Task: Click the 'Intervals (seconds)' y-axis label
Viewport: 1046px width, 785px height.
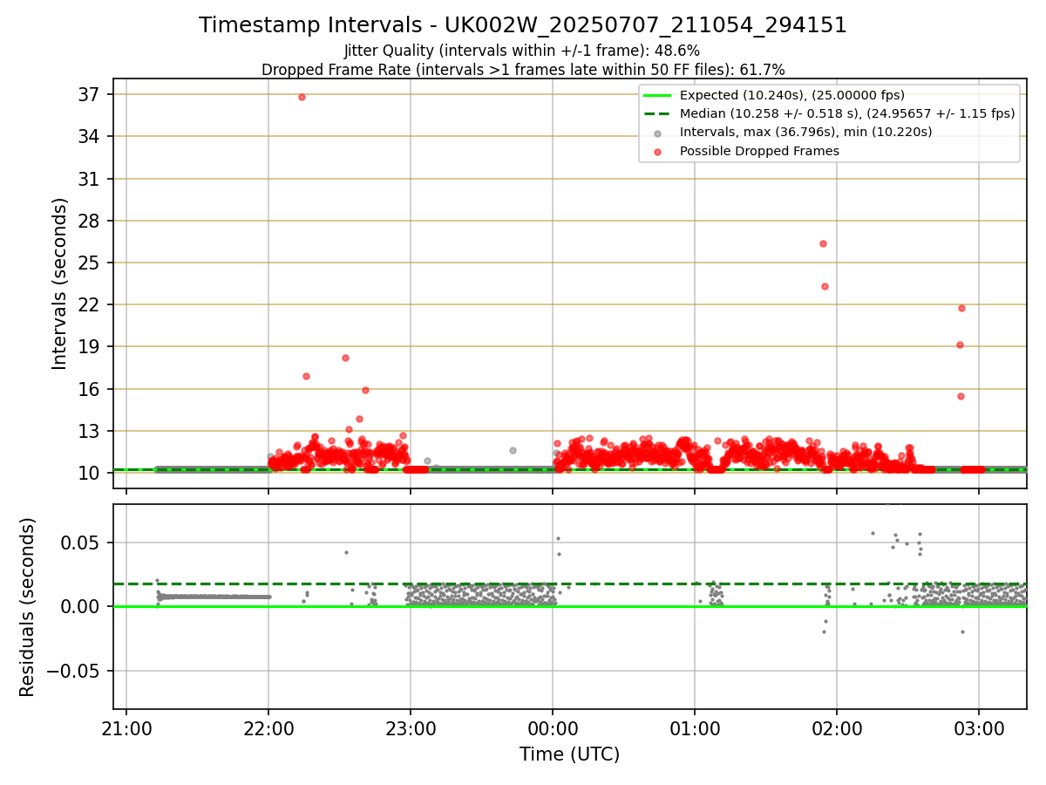Action: point(59,283)
